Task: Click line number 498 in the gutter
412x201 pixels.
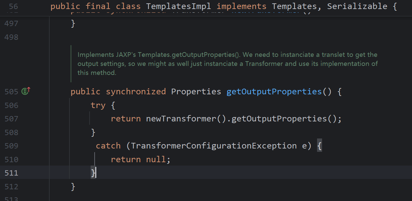Action: pyautogui.click(x=11, y=37)
